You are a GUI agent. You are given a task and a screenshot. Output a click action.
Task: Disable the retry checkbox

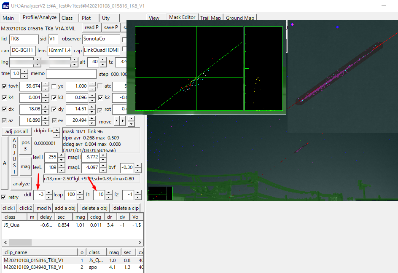[x=4, y=197]
